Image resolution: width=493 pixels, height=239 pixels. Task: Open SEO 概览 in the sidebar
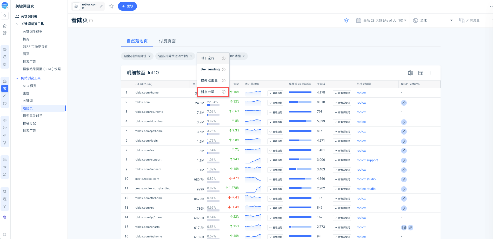[x=30, y=86]
